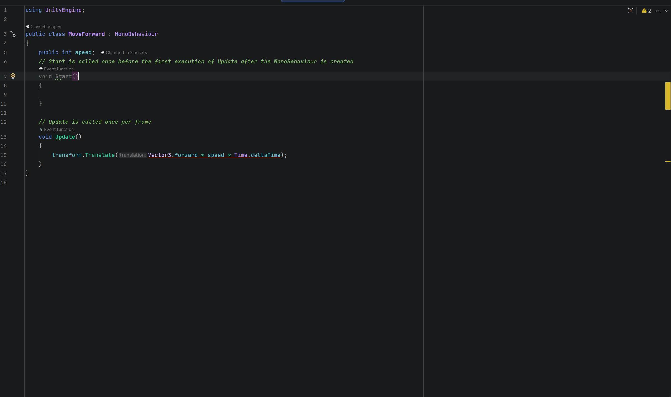Click the small yellow marker on the error stripe
Screen dimensions: 671x397
tap(668, 161)
